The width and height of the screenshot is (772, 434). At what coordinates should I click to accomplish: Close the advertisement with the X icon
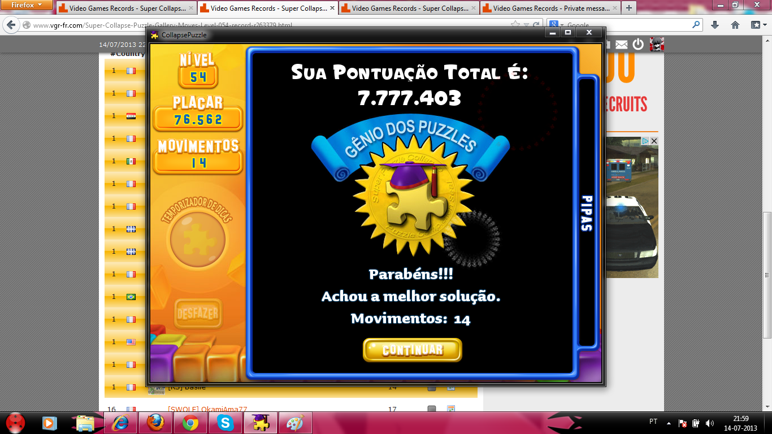pyautogui.click(x=654, y=141)
